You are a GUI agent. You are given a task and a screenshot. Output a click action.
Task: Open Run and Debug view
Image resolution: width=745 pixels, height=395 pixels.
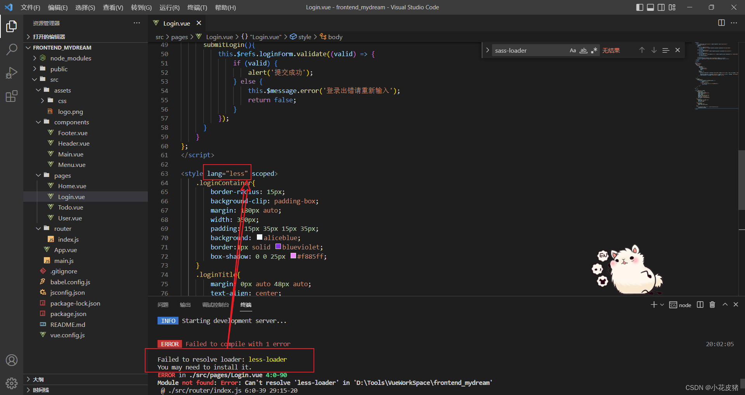tap(12, 72)
